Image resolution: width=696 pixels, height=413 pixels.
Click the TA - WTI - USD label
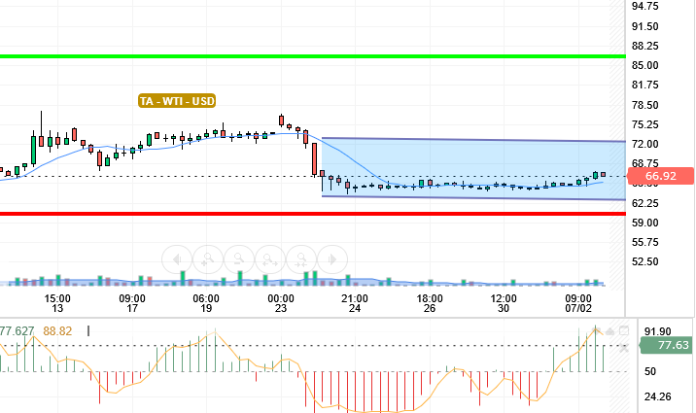pyautogui.click(x=177, y=101)
